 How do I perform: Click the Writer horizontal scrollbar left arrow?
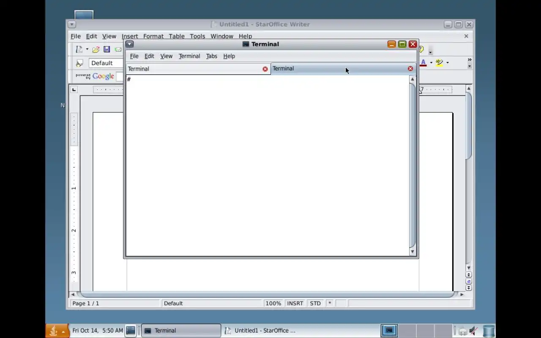point(73,294)
